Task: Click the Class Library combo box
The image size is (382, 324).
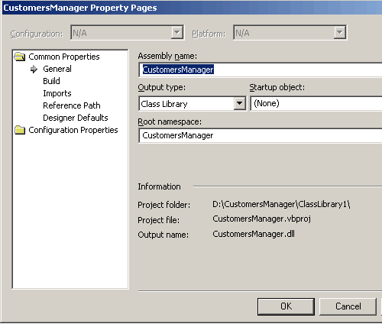Action: 193,103
